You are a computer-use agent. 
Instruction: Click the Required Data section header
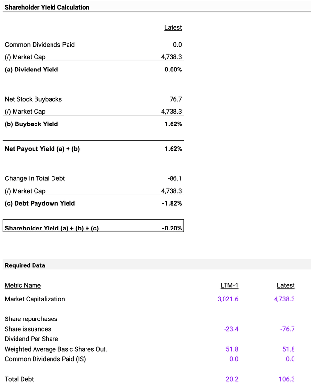tap(25, 265)
